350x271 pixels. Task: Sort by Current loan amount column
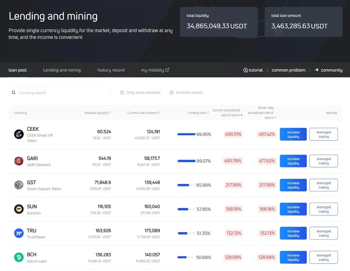pyautogui.click(x=143, y=113)
